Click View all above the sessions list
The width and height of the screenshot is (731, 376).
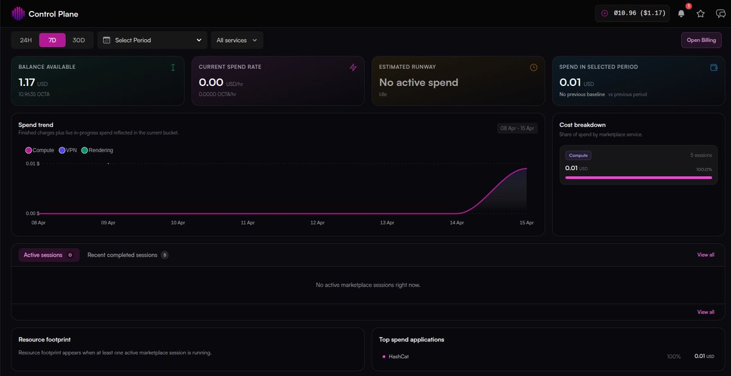pyautogui.click(x=705, y=255)
